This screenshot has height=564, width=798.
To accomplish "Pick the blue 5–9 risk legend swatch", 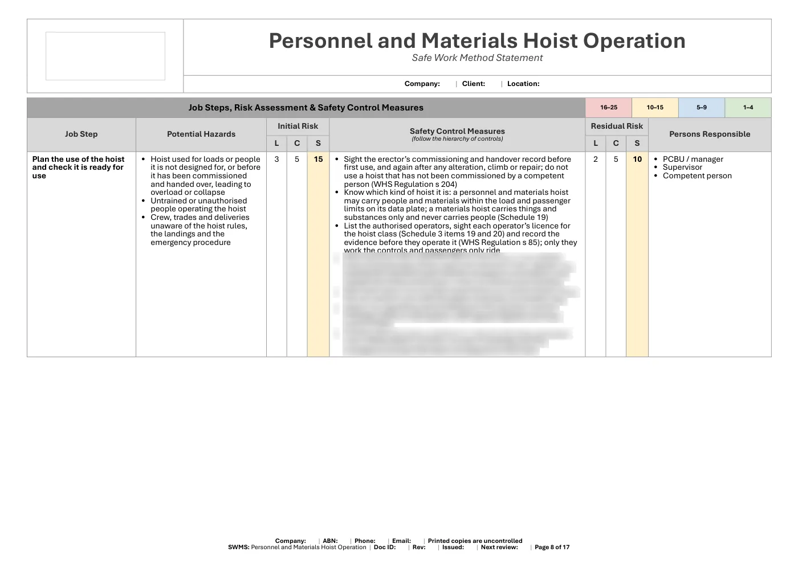I will pos(702,108).
